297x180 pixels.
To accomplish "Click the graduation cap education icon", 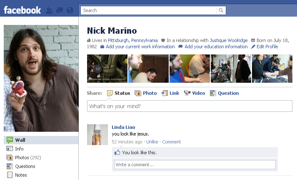I will (180, 47).
